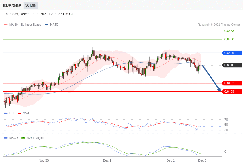This screenshot has width=243, height=165.
Task: Click the MACD Signal legend label
Action: point(35,138)
